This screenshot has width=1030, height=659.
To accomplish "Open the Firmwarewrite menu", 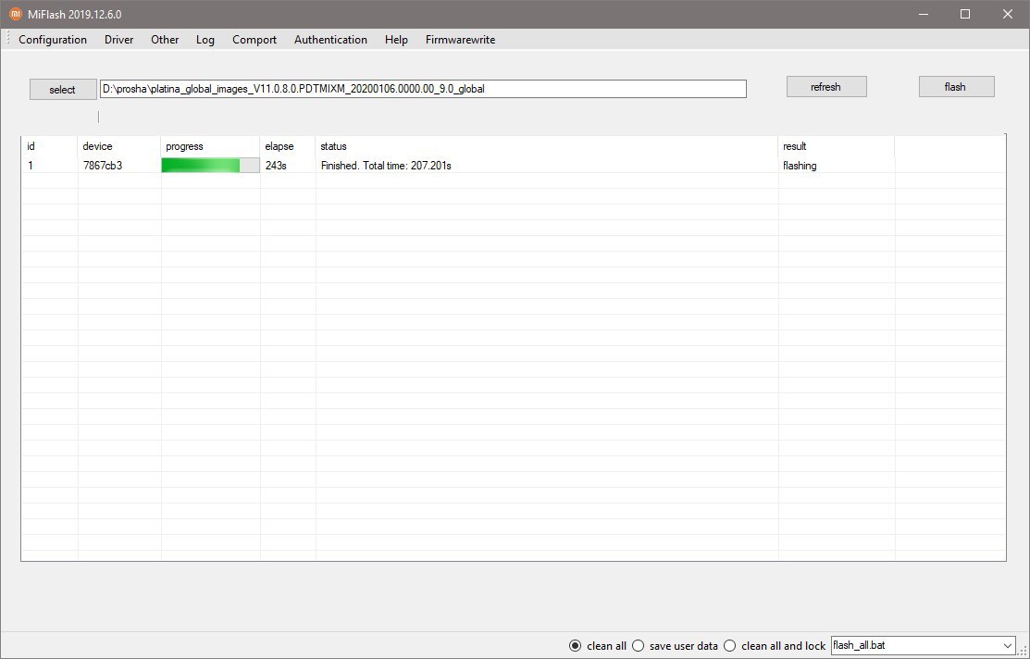I will (x=461, y=40).
